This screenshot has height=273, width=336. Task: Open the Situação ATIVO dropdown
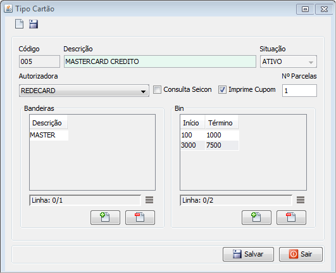click(289, 62)
